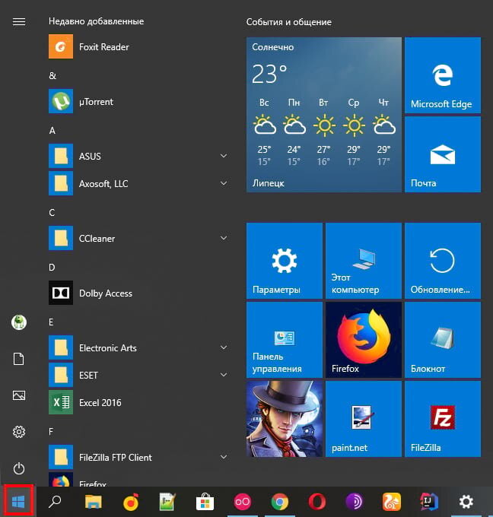Screen dimensions: 493x517
Task: Open Foxit Reader from recently added
Action: click(x=138, y=46)
